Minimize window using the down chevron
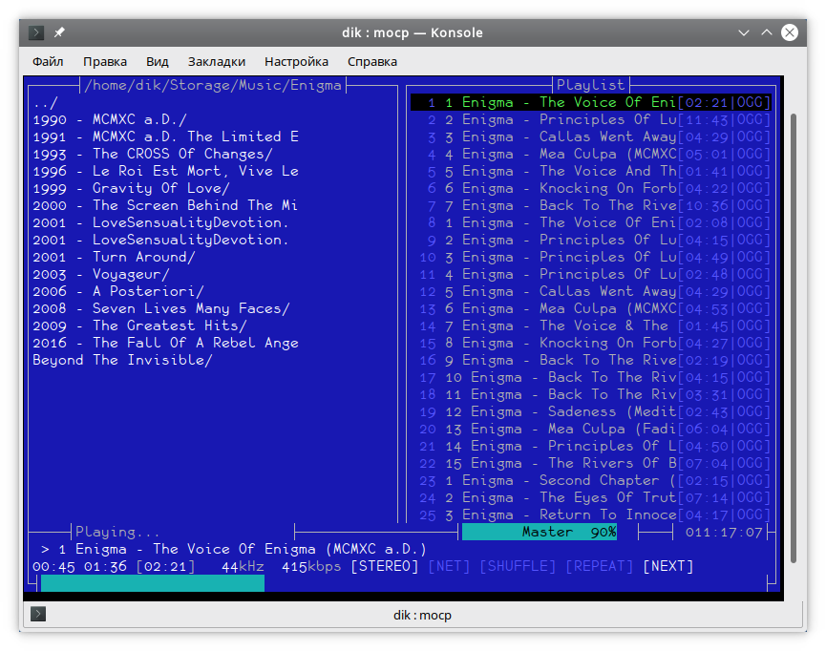Screen dimensions: 826x651 [743, 32]
